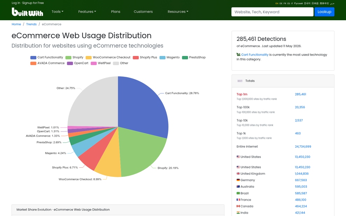Click the BuiltWith logo
Screen dimensions: 346x216
[x=27, y=12]
